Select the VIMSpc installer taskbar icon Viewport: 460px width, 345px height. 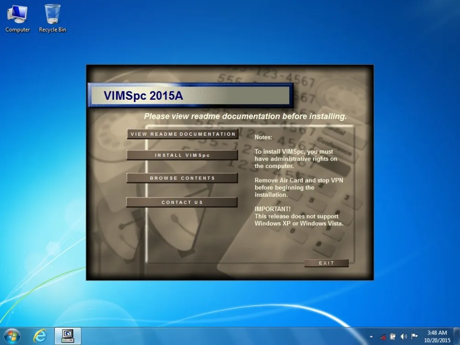68,336
